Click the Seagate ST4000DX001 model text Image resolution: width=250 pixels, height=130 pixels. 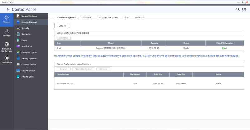tap(111, 48)
